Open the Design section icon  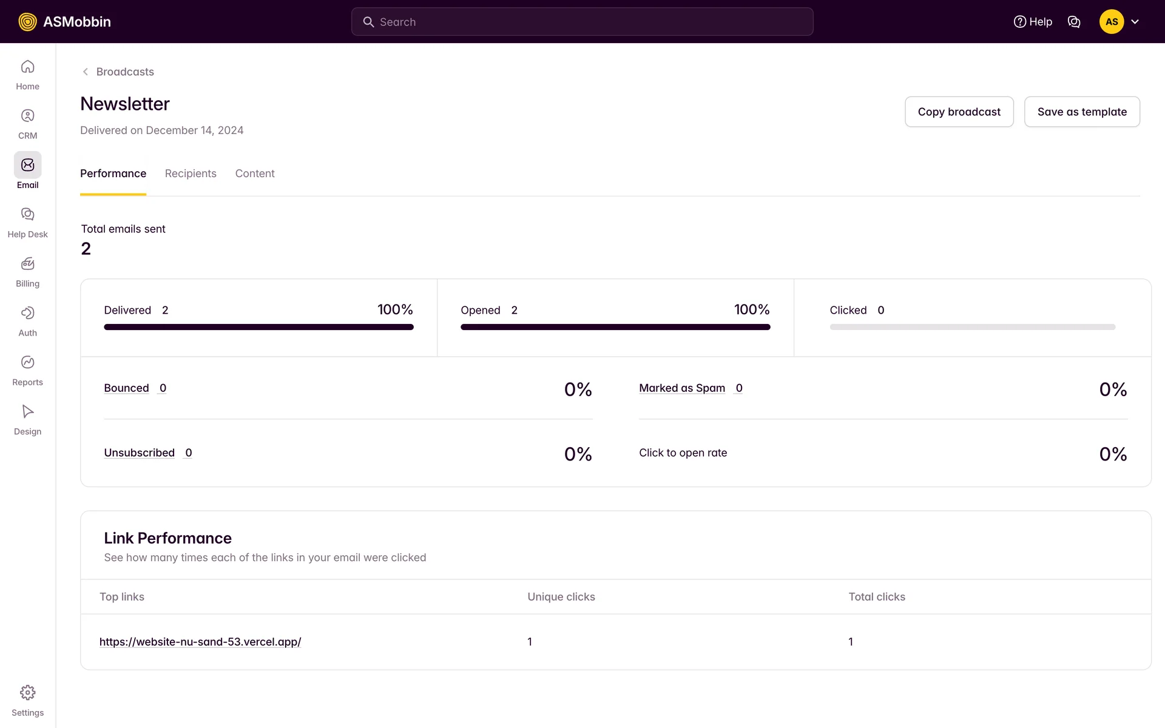click(x=27, y=411)
